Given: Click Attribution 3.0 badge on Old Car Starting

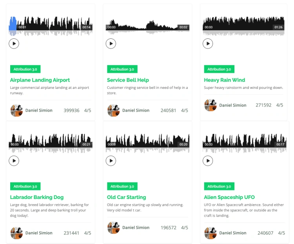Looking at the screenshot, I should pos(122,186).
